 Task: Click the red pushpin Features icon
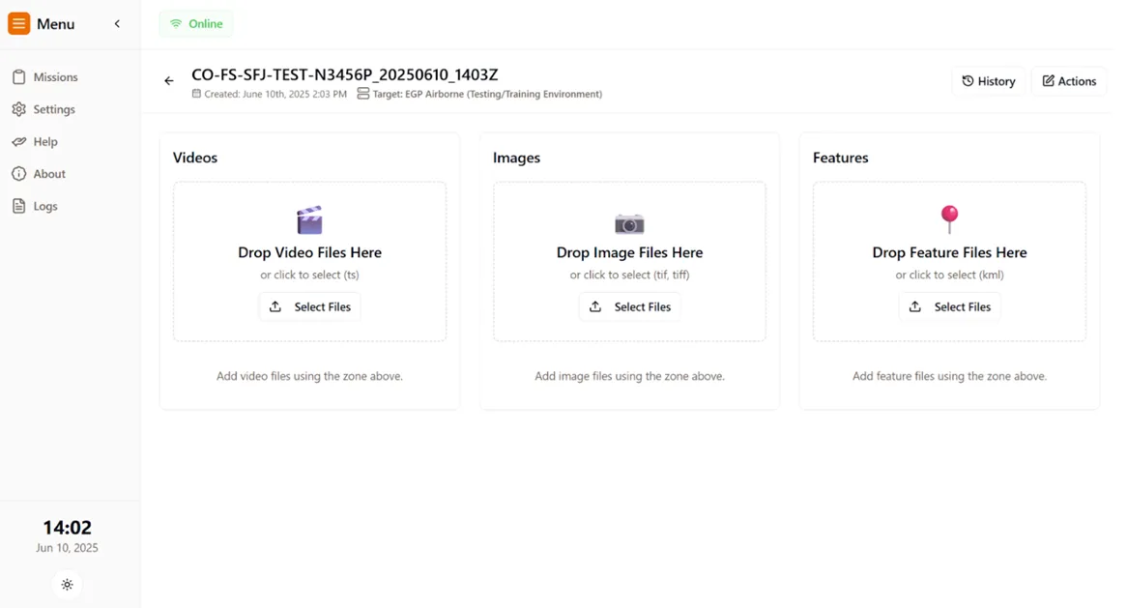coord(949,218)
